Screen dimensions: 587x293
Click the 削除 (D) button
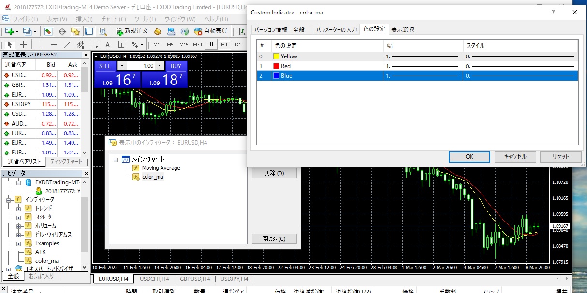pyautogui.click(x=274, y=173)
